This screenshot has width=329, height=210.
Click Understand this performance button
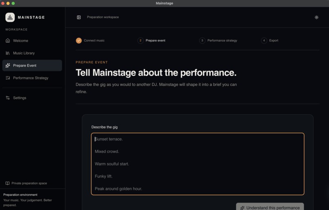coord(270,207)
